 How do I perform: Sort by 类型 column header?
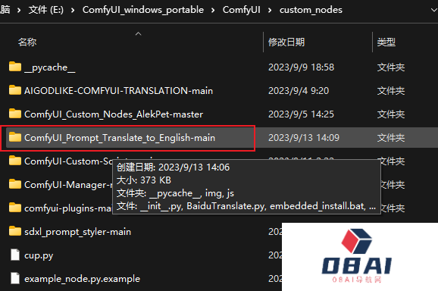[386, 42]
